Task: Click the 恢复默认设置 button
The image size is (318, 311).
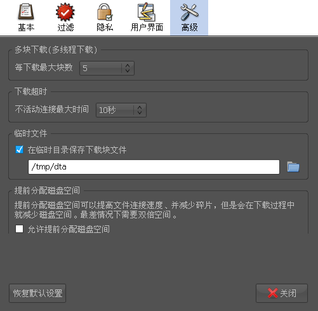Action: [x=37, y=293]
